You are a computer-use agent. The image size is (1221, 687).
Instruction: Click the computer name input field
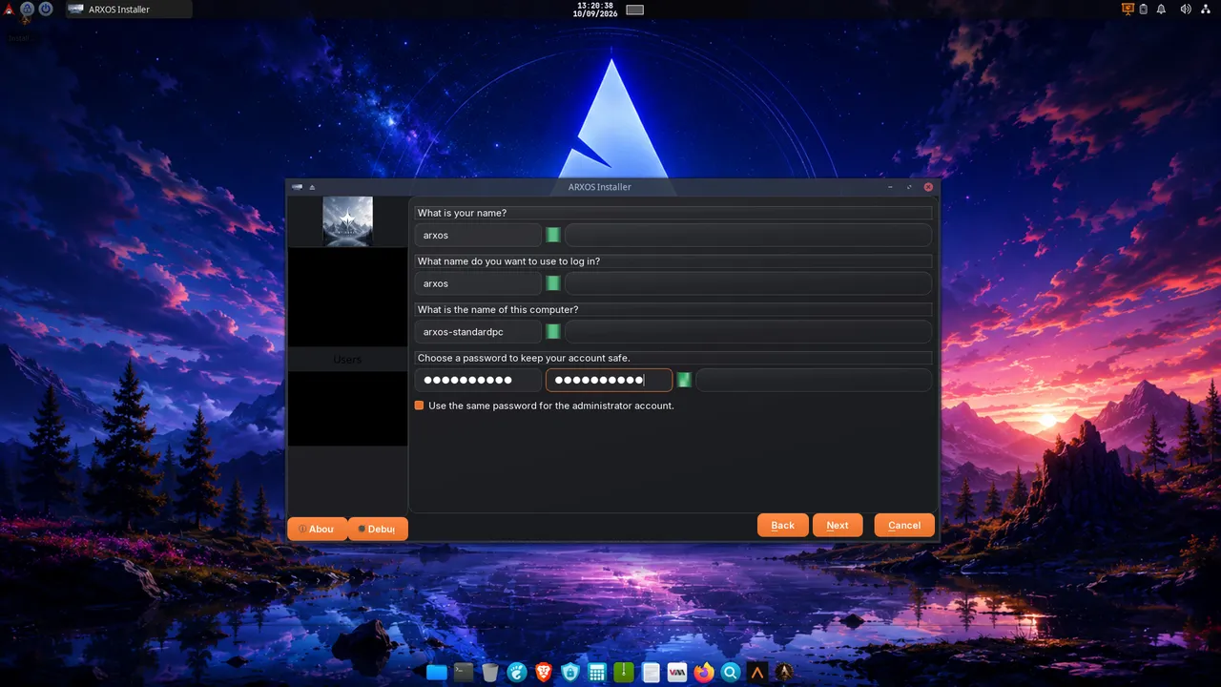point(478,332)
